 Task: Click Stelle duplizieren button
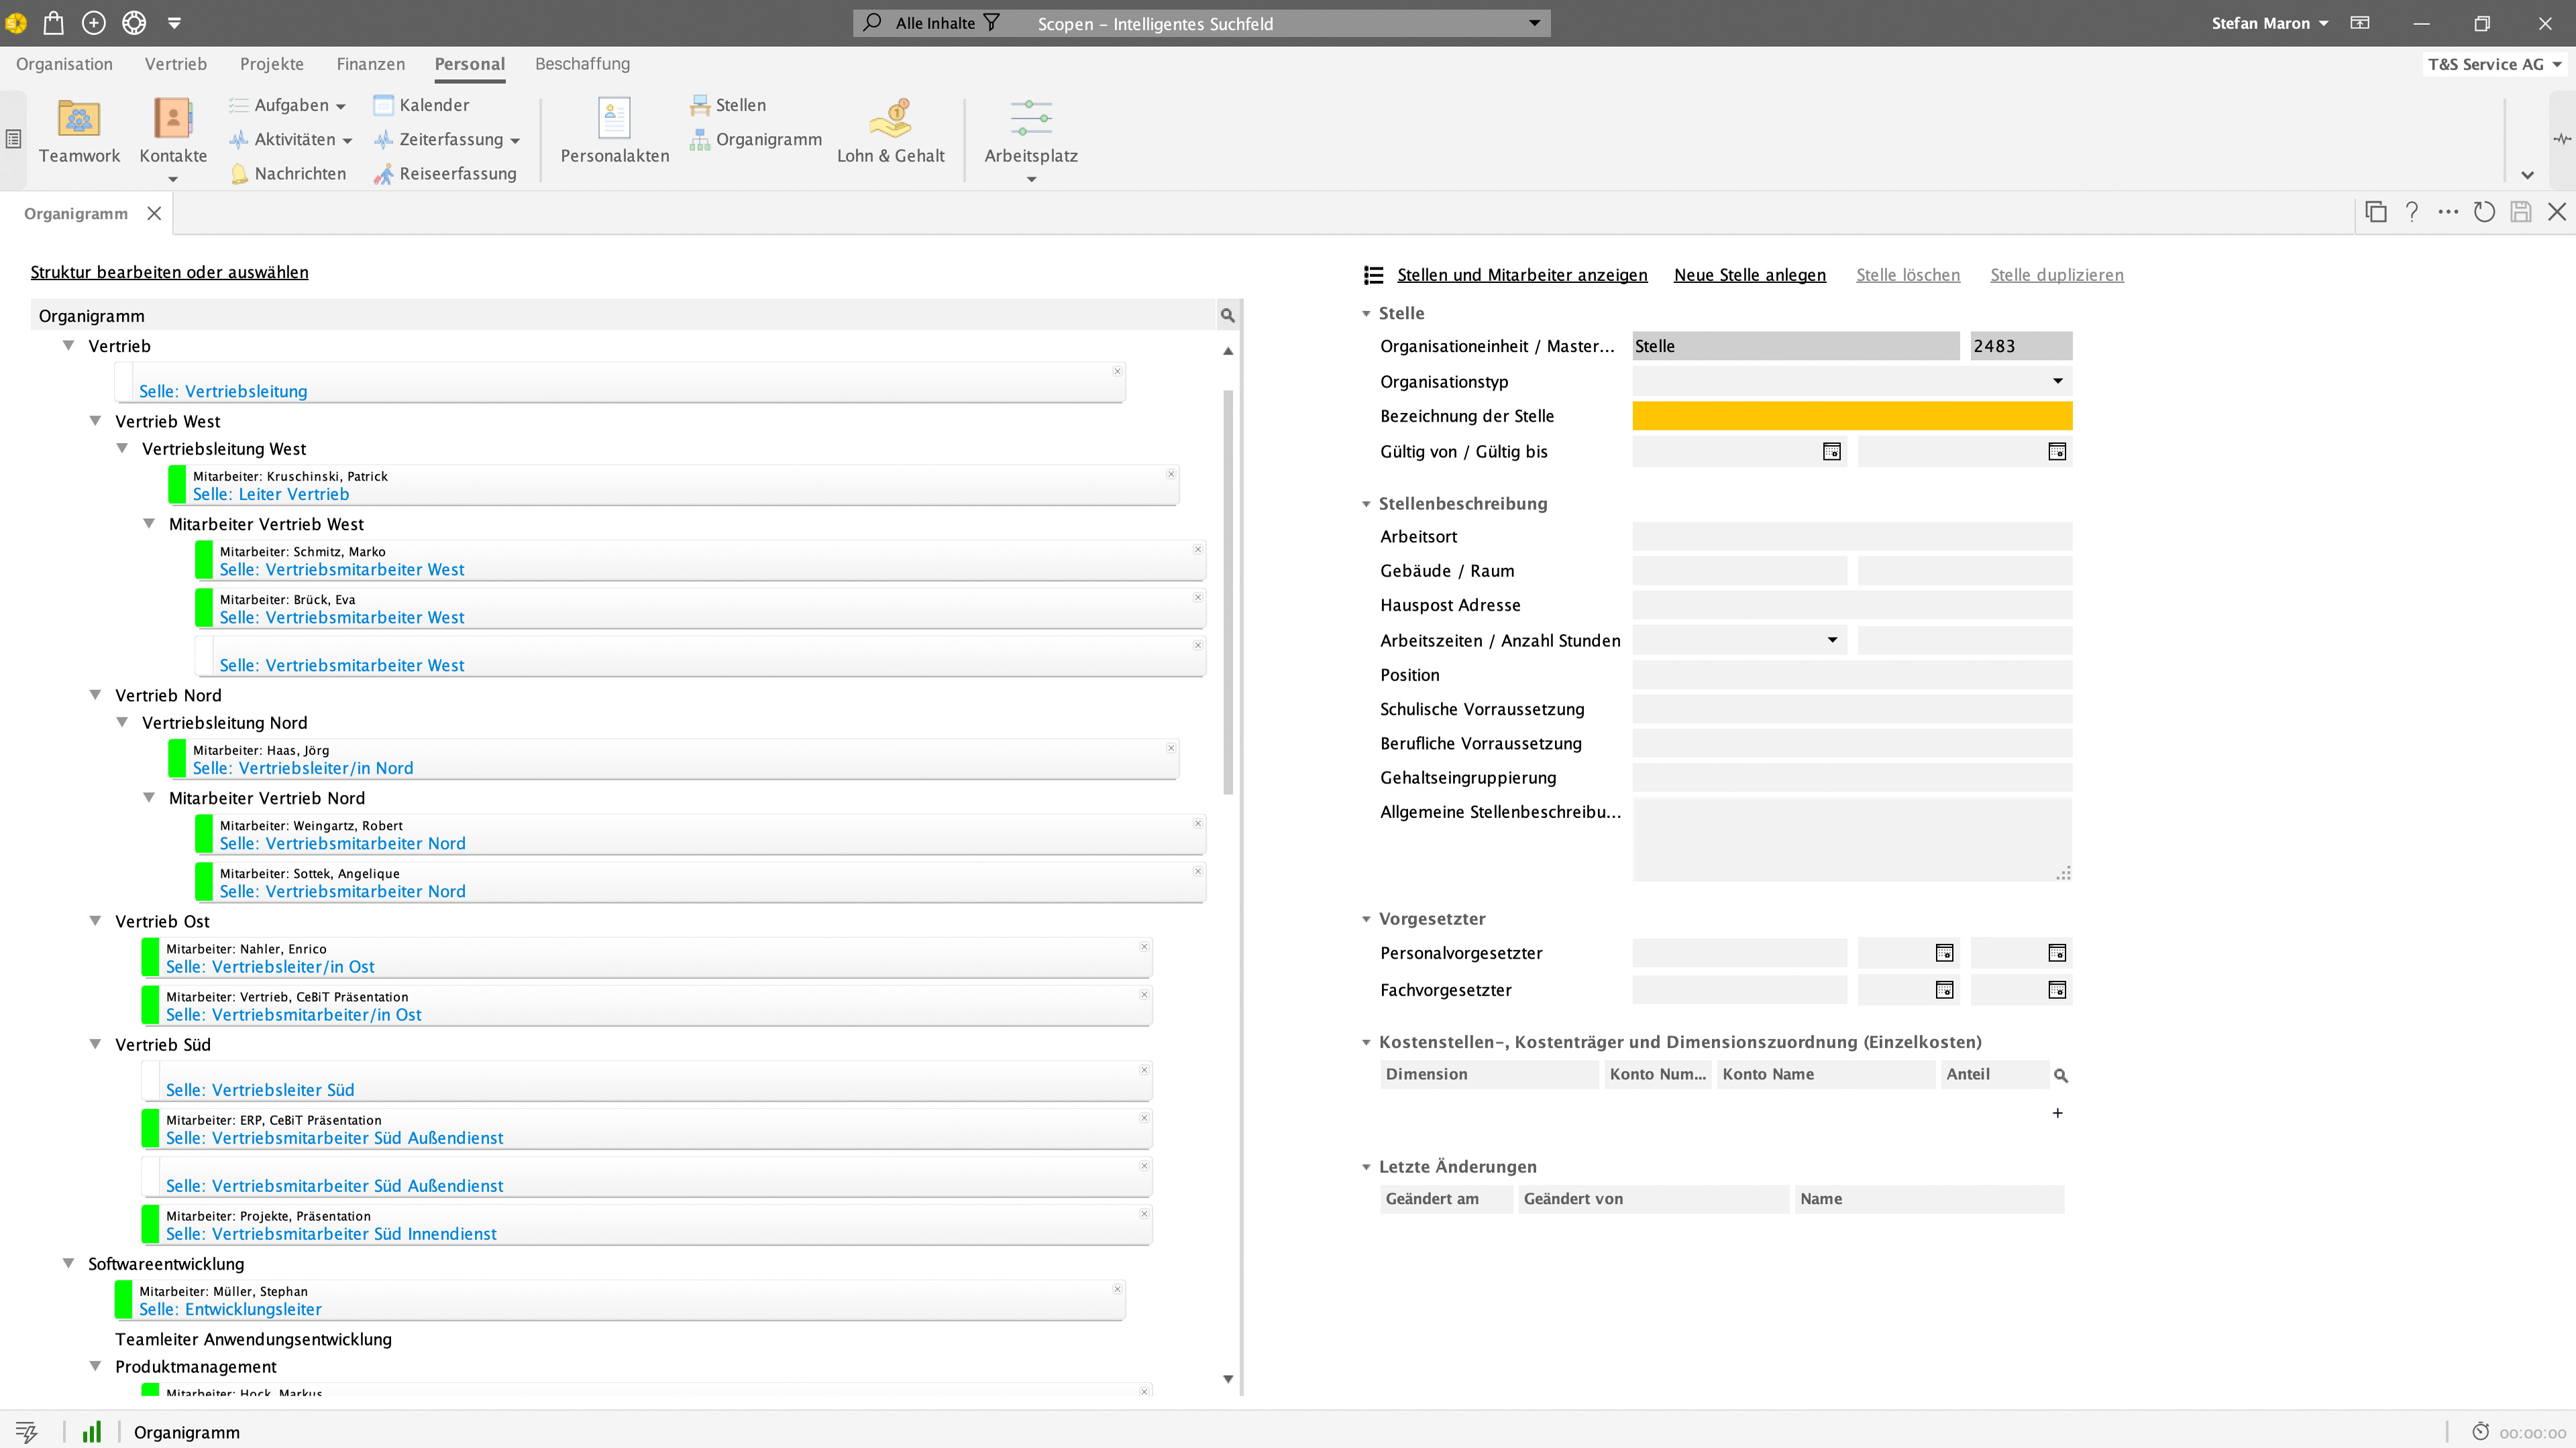coord(2057,274)
